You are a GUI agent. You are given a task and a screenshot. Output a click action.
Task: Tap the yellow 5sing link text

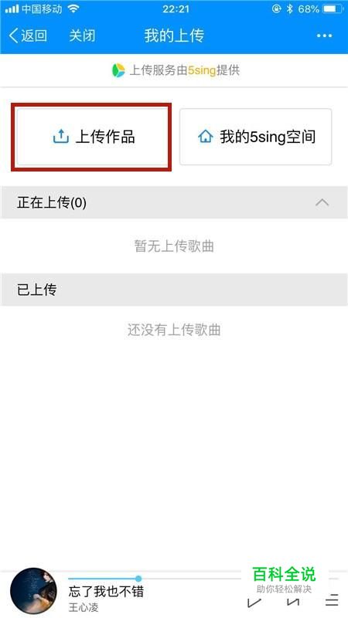pos(202,70)
